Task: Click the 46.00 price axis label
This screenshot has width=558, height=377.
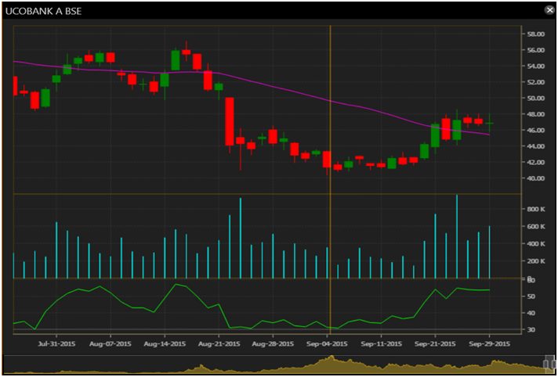Action: click(536, 130)
